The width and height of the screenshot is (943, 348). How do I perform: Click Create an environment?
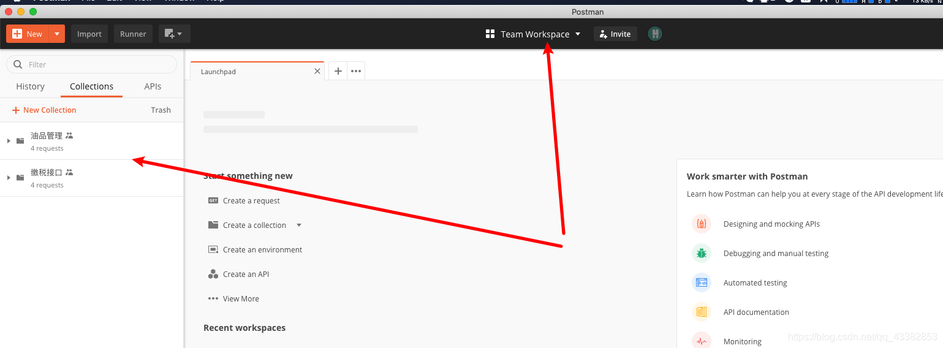[262, 249]
